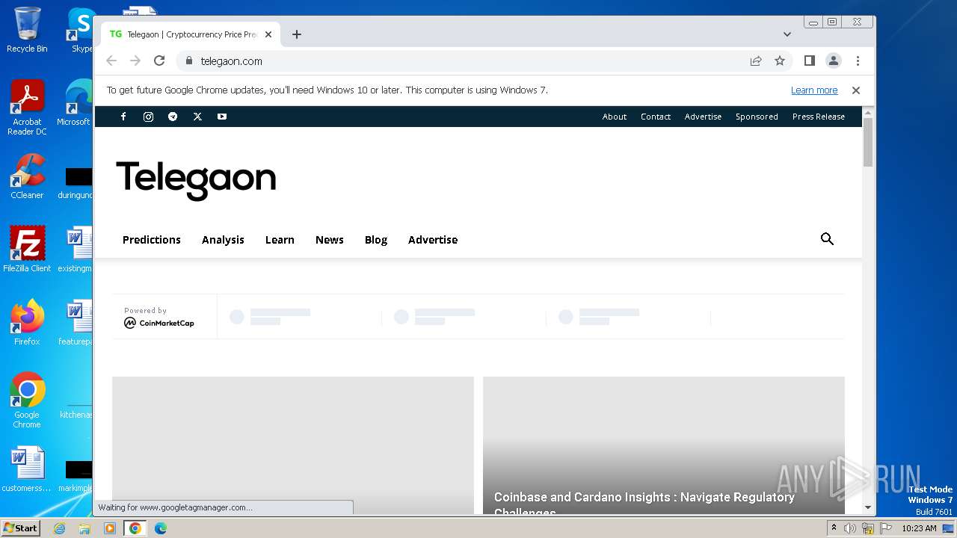
Task: Open the Advertise link in the top bar
Action: [703, 117]
